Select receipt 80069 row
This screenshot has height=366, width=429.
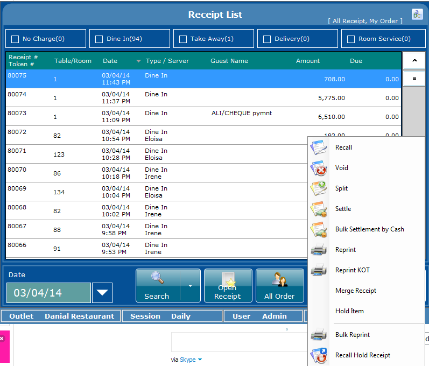[157, 192]
